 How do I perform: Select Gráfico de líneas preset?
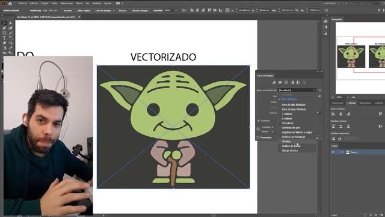pyautogui.click(x=291, y=146)
